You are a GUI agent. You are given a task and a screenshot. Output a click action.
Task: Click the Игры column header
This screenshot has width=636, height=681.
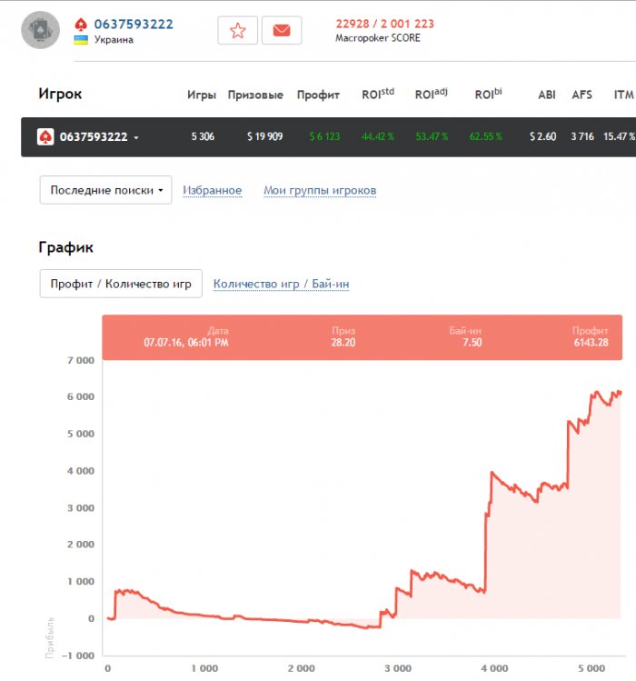tap(202, 95)
